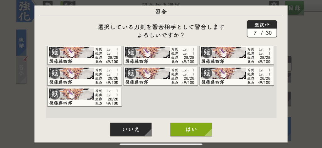Confirm the fusion with the green はい button
This screenshot has width=322, height=148.
pos(191,130)
